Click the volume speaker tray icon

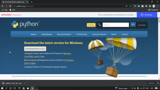click(144, 88)
